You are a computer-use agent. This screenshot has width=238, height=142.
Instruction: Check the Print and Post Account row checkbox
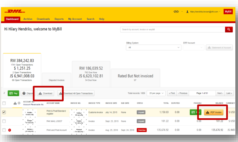pos(4,130)
